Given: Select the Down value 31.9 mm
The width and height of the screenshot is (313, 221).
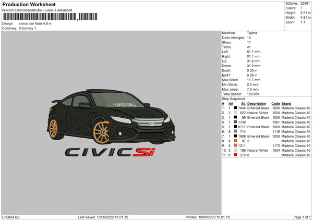Looking at the screenshot, I should pos(254,66).
